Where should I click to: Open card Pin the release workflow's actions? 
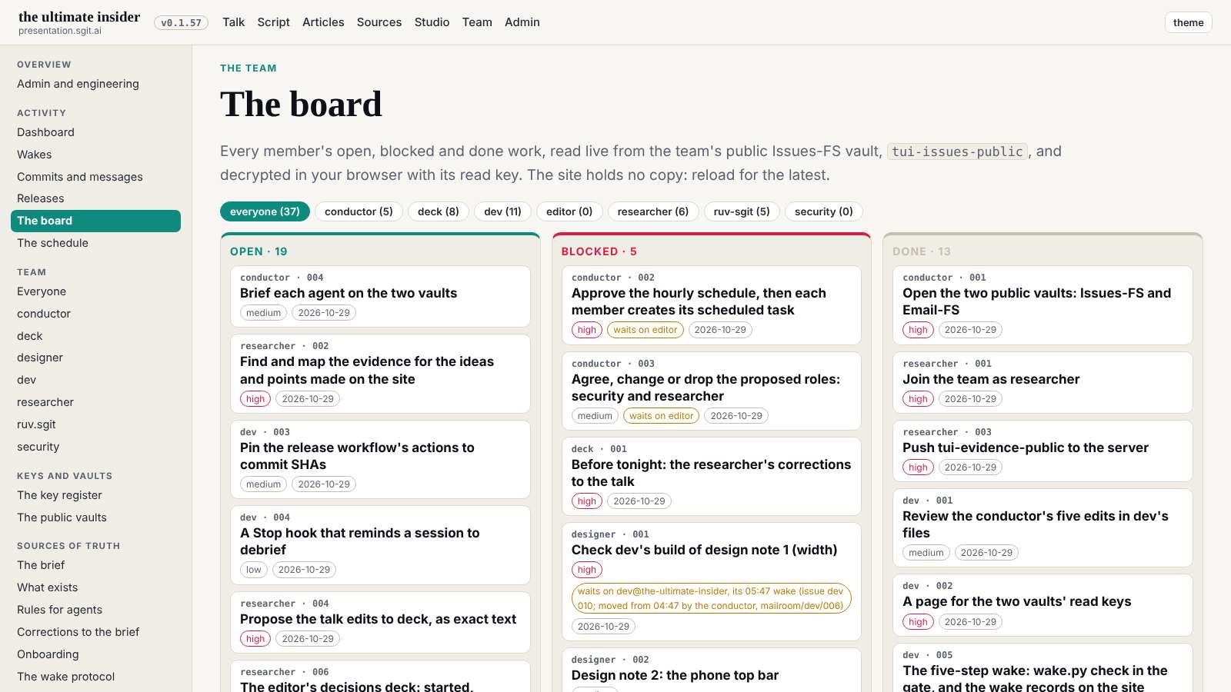(380, 459)
